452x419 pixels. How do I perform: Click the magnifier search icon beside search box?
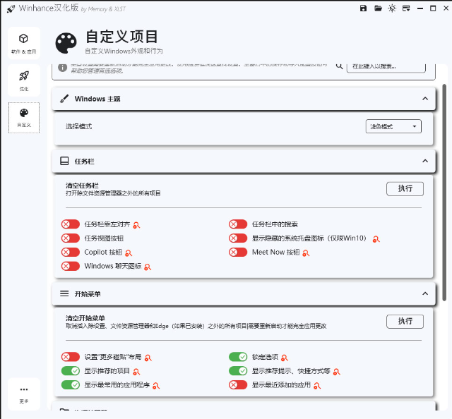339,66
